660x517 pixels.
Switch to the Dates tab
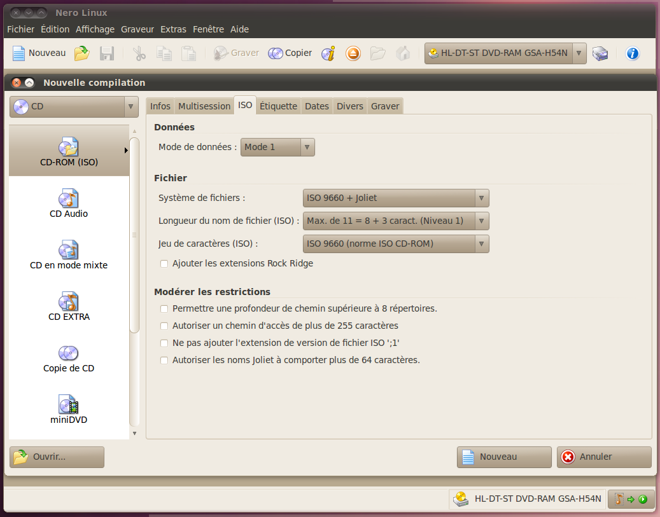pos(317,106)
